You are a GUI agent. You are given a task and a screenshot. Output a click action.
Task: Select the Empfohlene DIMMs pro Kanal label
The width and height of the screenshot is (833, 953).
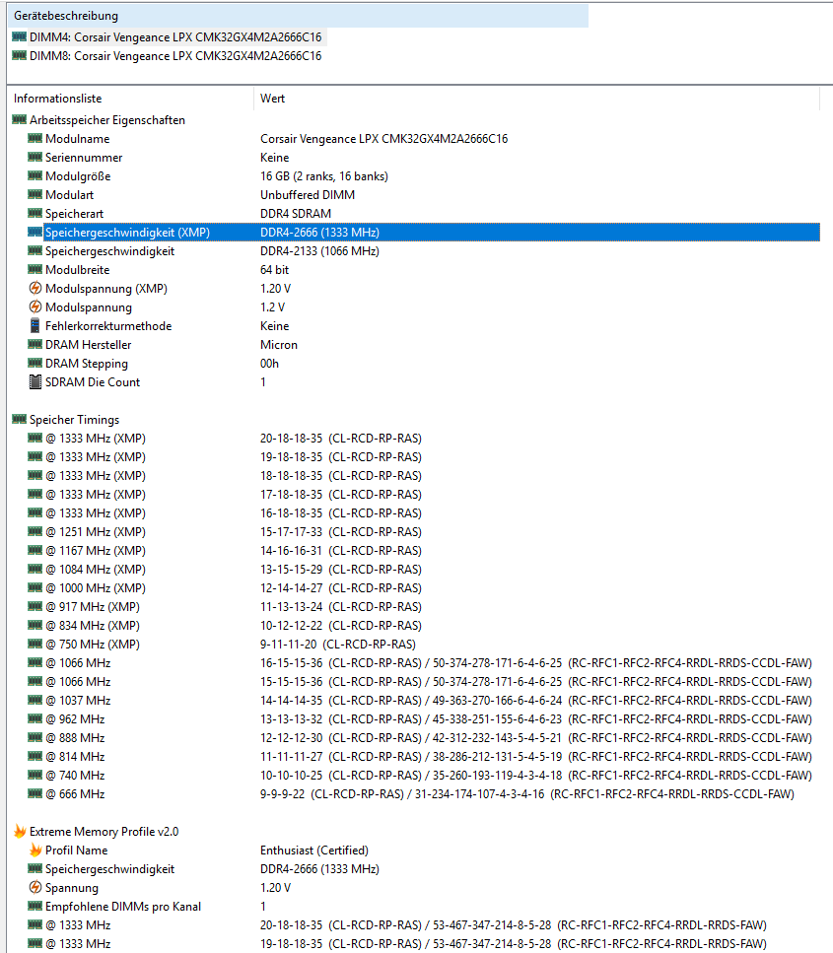click(123, 907)
